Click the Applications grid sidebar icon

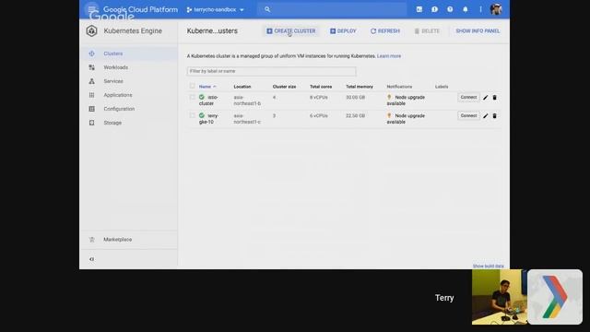(x=91, y=95)
